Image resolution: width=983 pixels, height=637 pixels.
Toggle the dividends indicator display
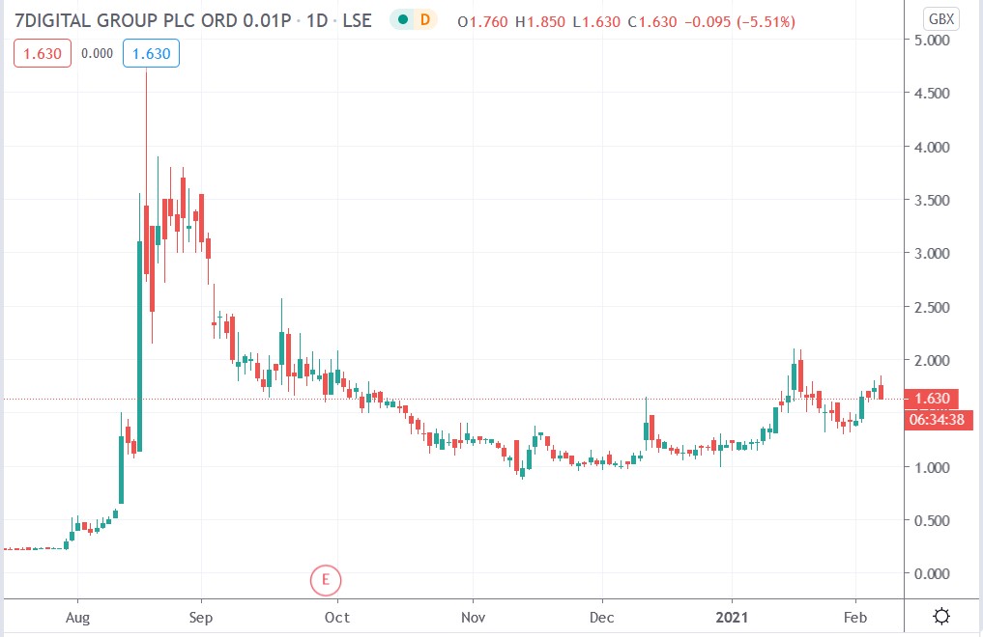(423, 19)
